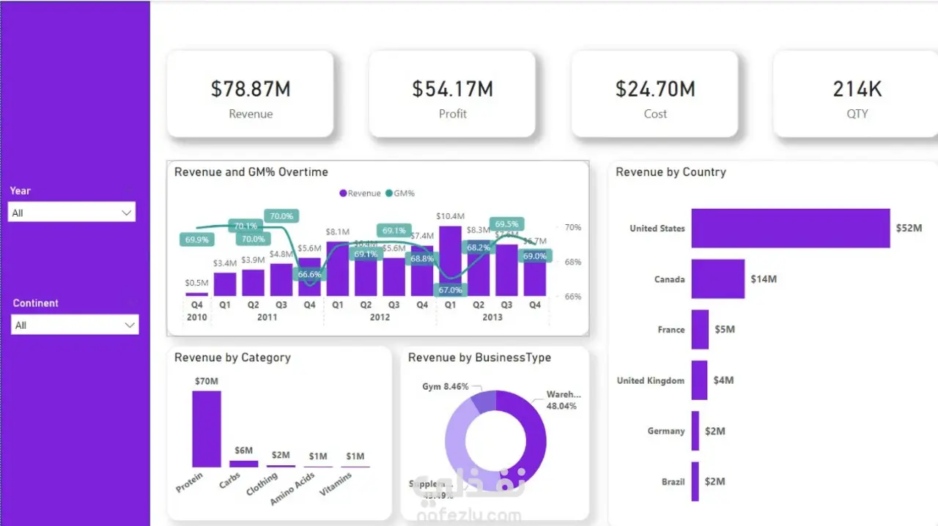Click the $78.87M Revenue card
The image size is (938, 526).
[251, 94]
